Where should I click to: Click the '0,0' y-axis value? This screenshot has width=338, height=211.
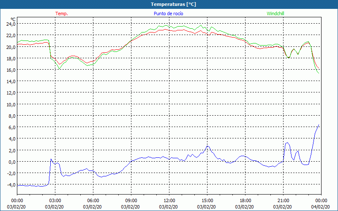click(12, 162)
